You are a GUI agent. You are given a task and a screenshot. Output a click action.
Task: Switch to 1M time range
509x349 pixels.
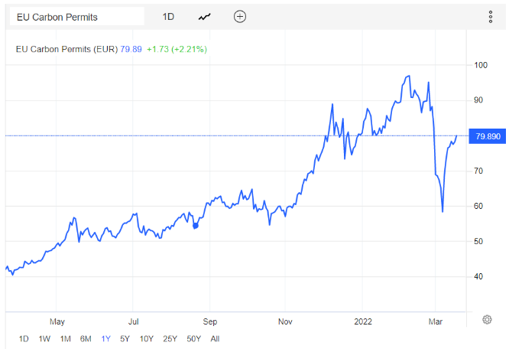point(65,338)
